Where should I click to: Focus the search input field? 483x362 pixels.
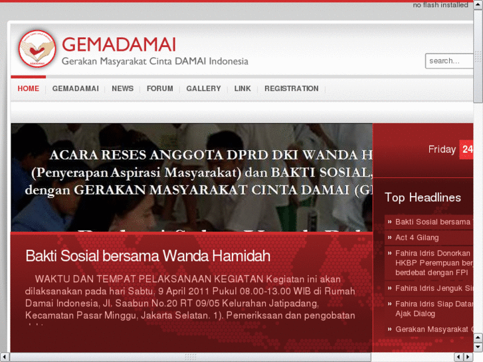point(449,61)
